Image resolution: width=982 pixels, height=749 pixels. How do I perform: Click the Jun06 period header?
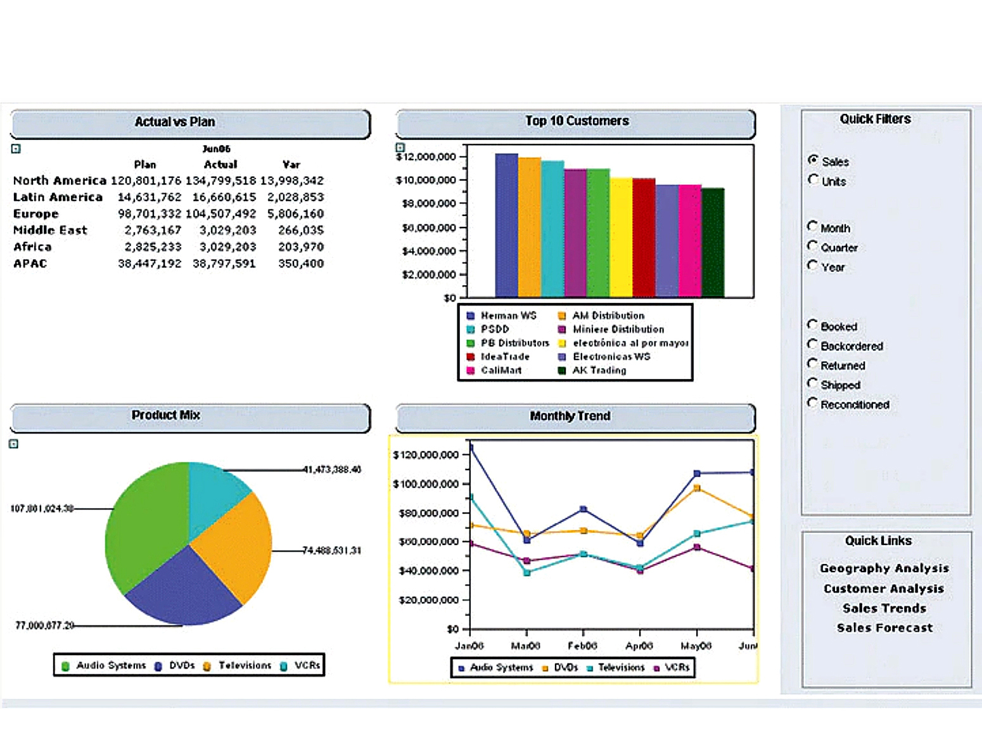tap(216, 149)
